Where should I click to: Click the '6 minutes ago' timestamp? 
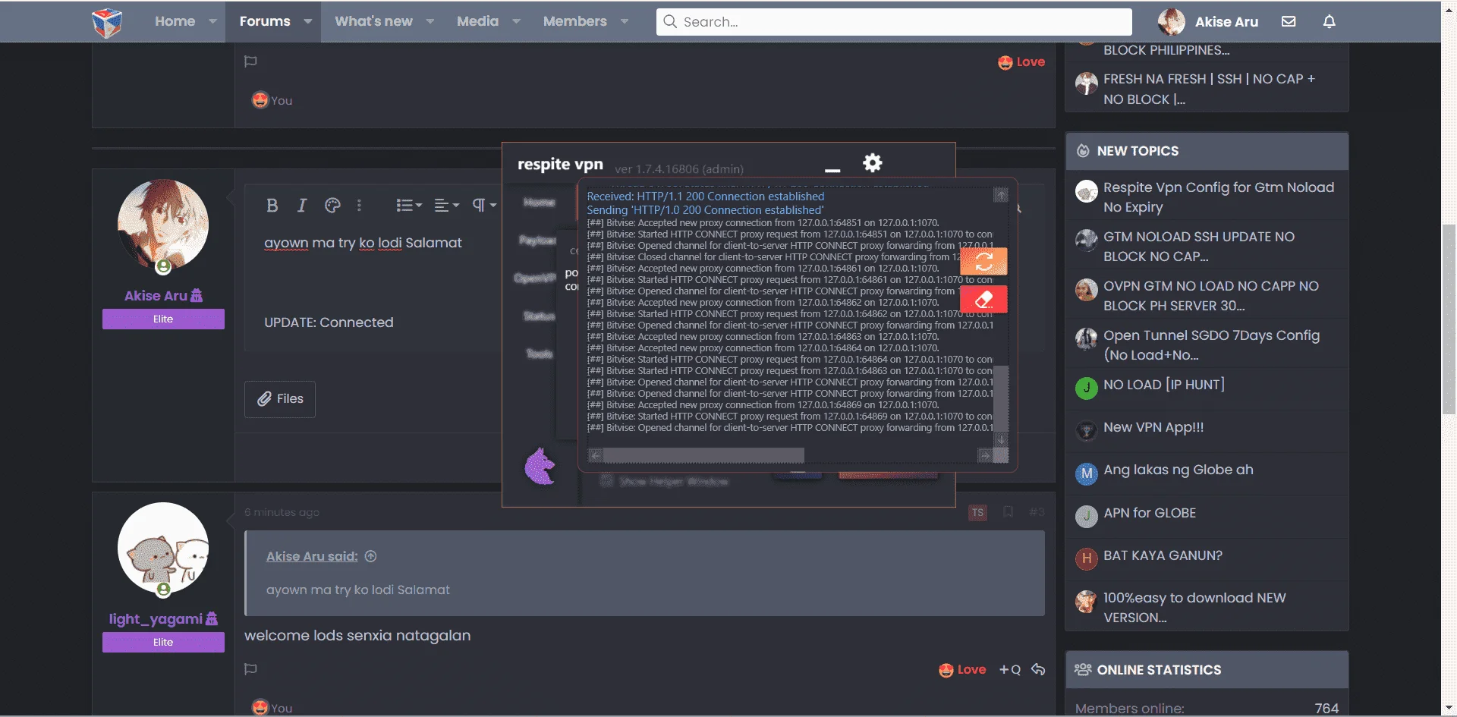[282, 512]
